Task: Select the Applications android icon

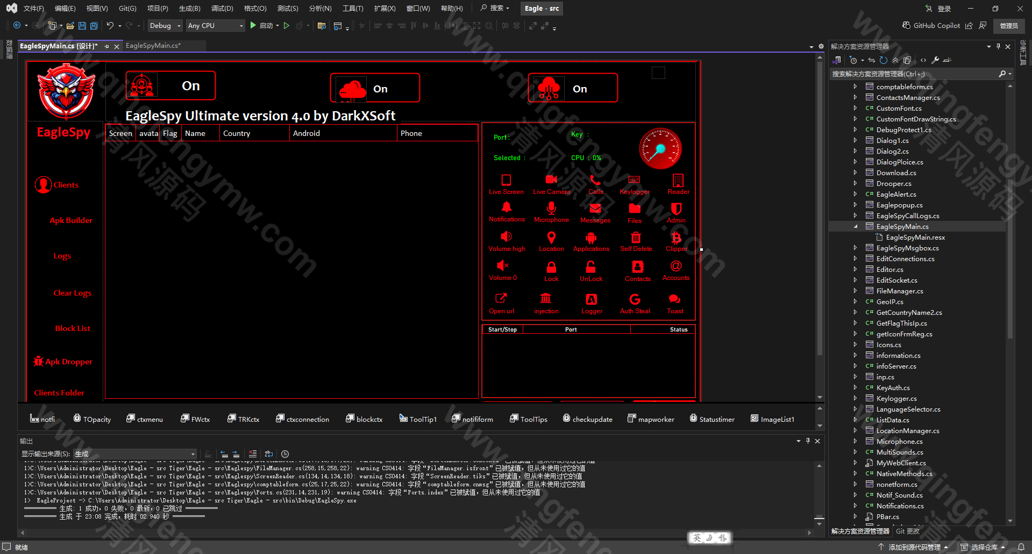Action: tap(591, 238)
